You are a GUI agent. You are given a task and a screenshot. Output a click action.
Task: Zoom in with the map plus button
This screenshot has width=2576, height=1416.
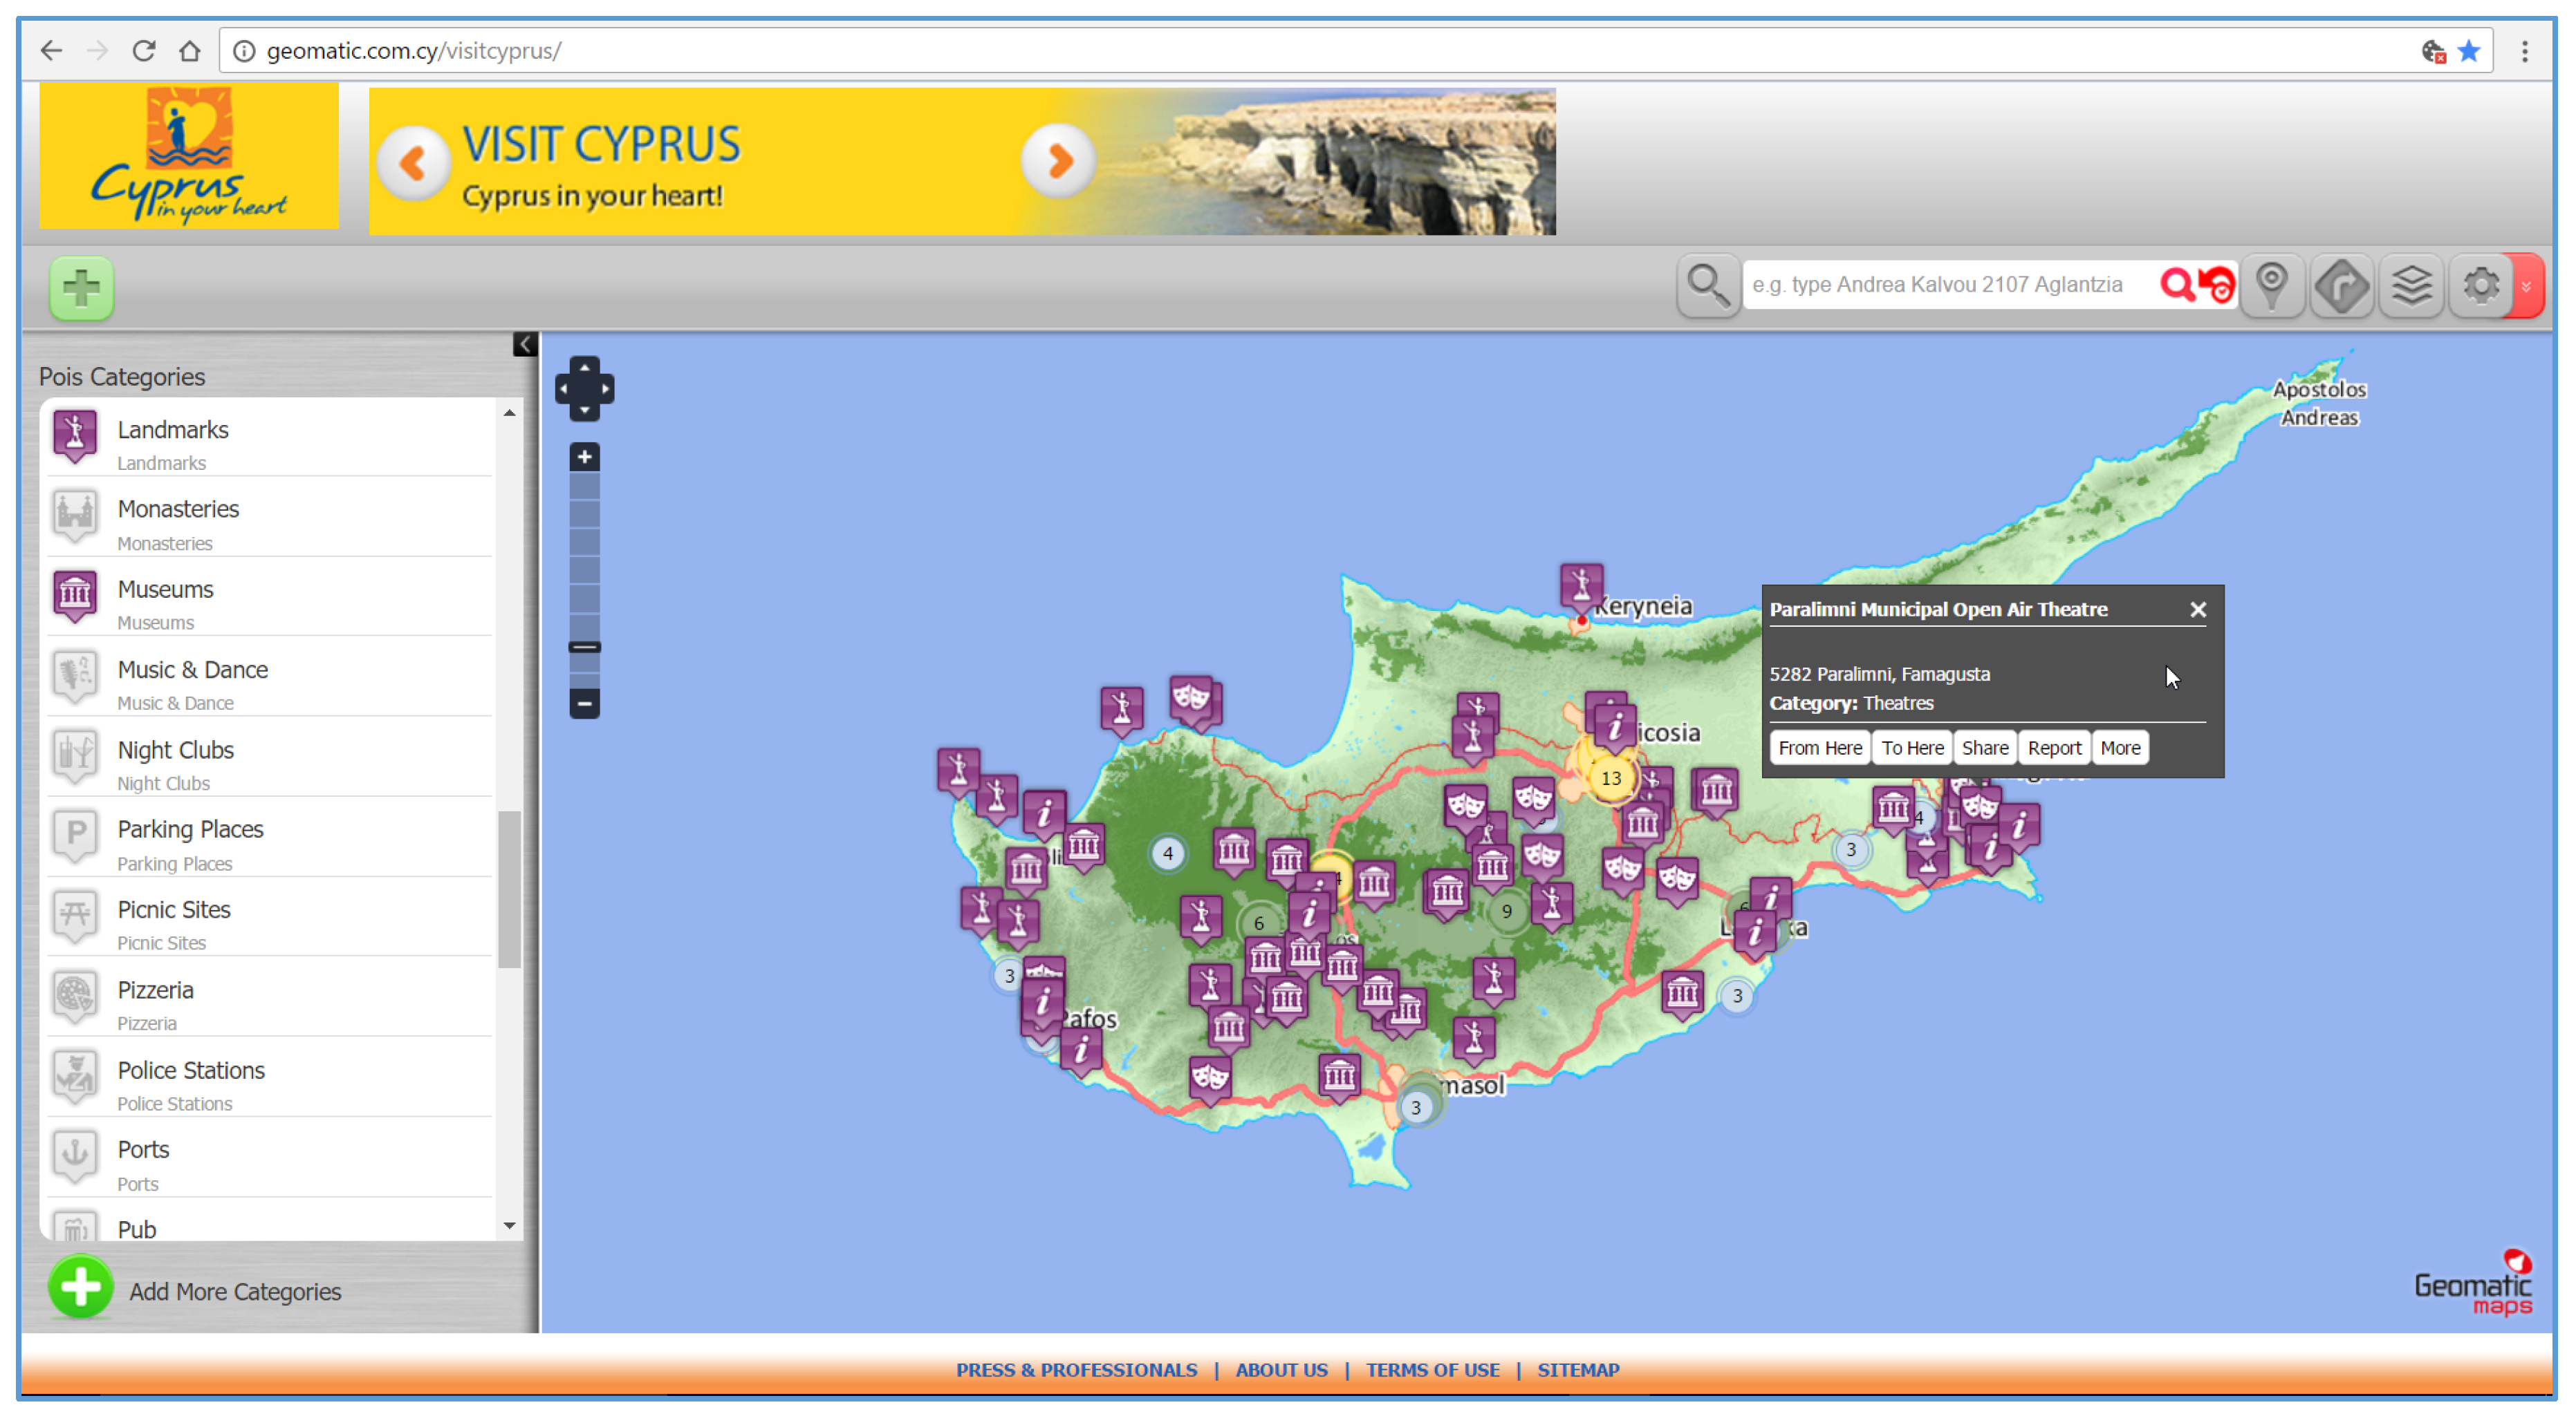click(585, 457)
